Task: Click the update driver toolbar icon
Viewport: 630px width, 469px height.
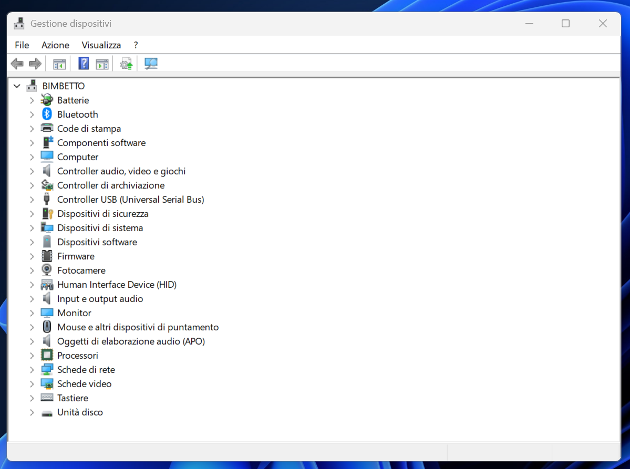Action: [x=126, y=64]
